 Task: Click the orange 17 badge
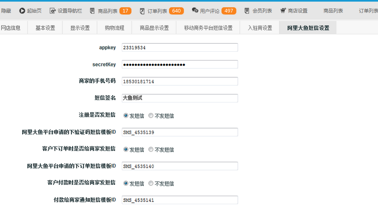pyautogui.click(x=125, y=11)
